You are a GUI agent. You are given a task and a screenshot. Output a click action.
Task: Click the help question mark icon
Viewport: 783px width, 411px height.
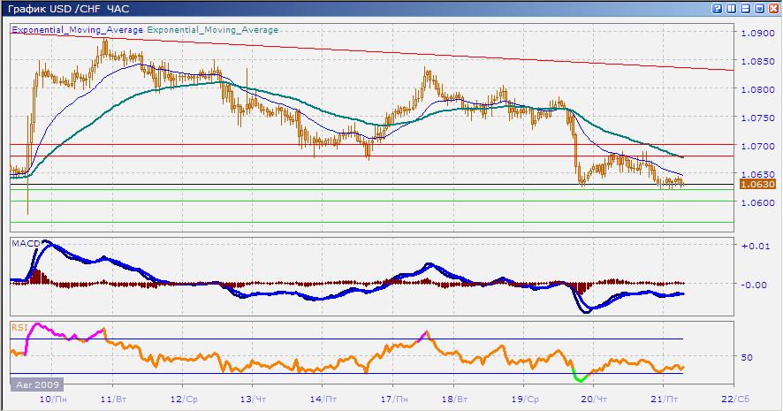tap(717, 9)
